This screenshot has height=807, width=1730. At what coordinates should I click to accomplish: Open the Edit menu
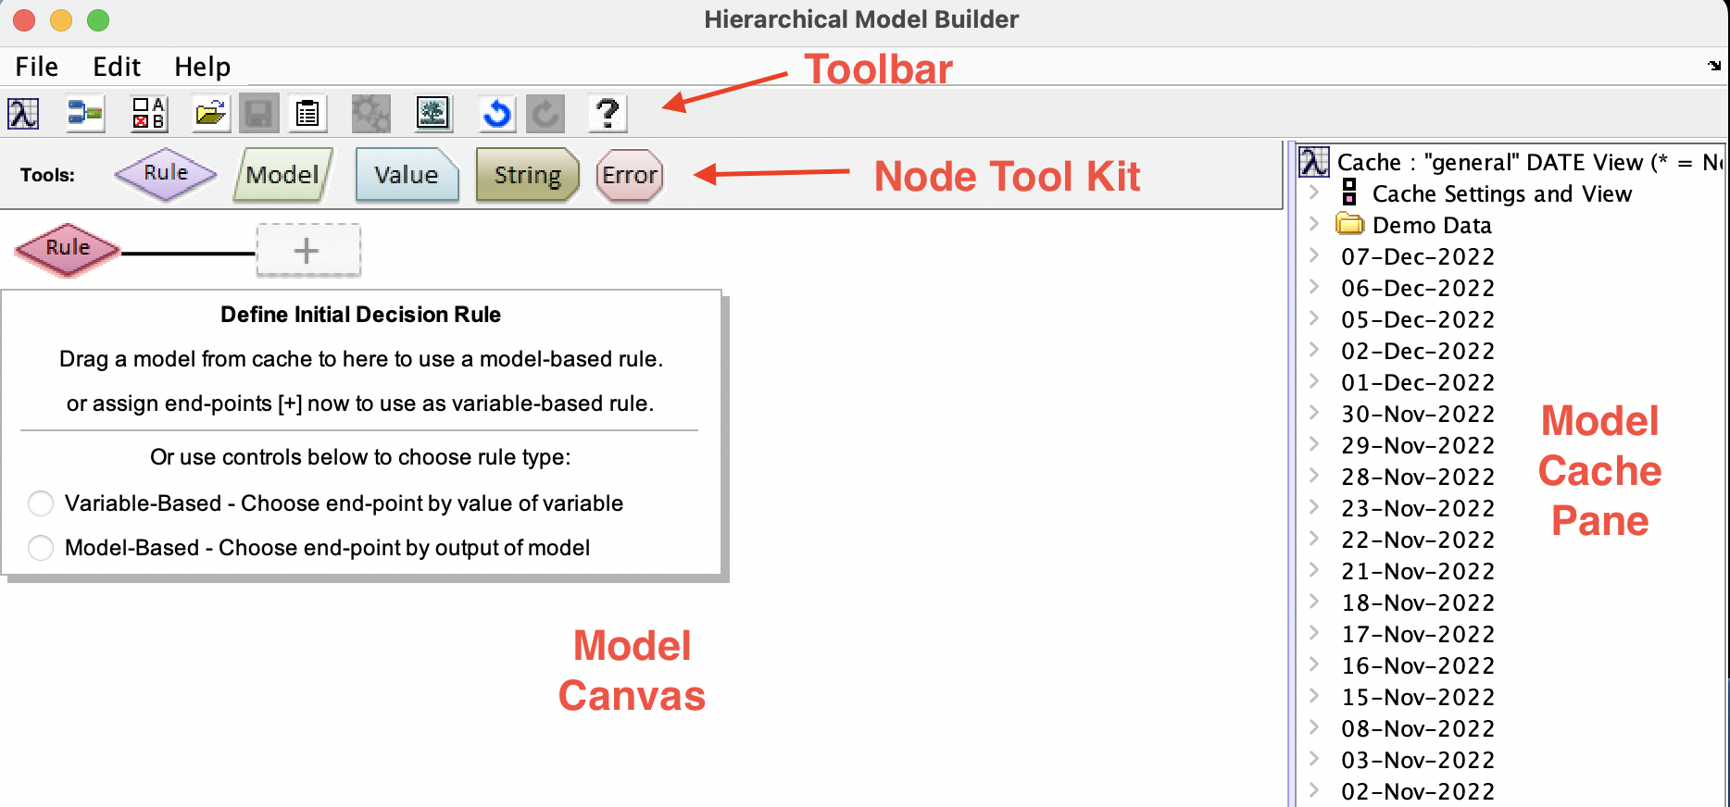pyautogui.click(x=117, y=67)
